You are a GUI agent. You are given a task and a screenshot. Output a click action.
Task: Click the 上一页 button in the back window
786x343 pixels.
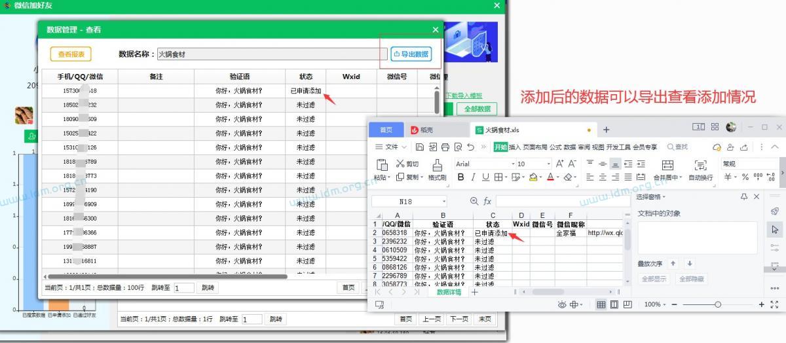pos(431,319)
